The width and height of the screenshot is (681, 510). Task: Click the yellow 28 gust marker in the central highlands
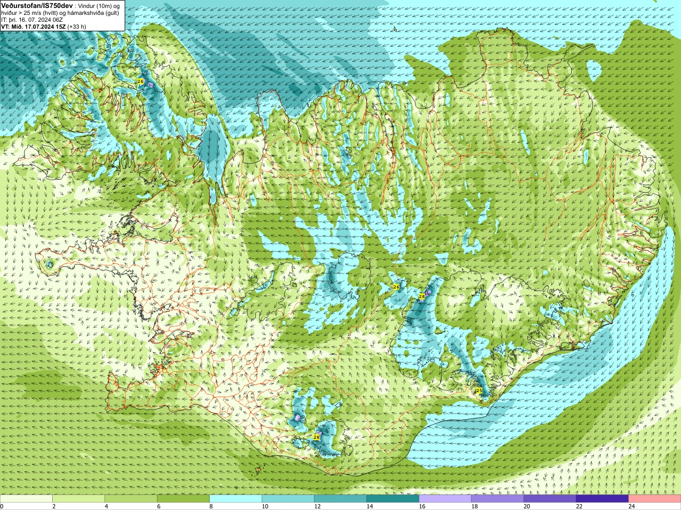tap(422, 296)
